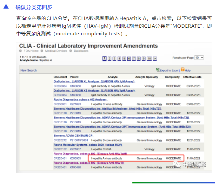This screenshot has height=192, width=220.
Task: Open the DiaSorin LIAISON XL Analyzer link
Action: pyautogui.click(x=94, y=81)
